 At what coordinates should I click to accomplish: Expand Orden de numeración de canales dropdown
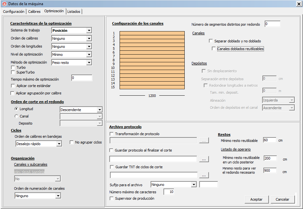click(x=38, y=196)
